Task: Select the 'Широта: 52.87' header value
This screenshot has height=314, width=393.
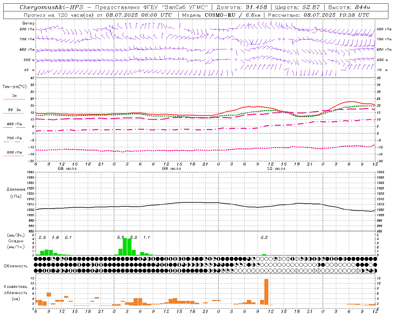Action: pyautogui.click(x=298, y=7)
